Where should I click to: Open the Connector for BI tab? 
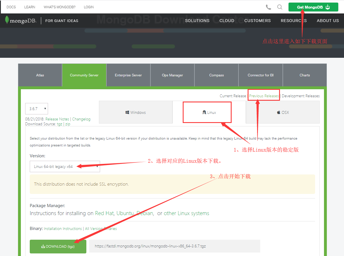[x=261, y=75]
